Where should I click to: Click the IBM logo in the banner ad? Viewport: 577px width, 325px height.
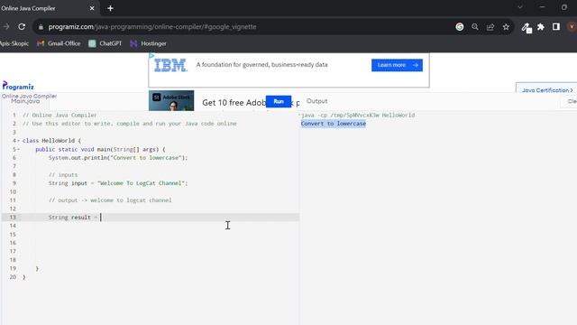point(170,66)
